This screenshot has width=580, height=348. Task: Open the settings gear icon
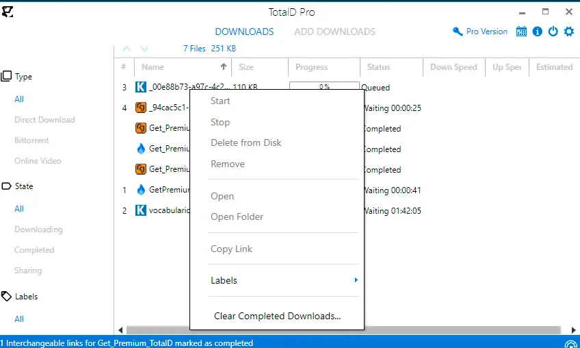[569, 32]
